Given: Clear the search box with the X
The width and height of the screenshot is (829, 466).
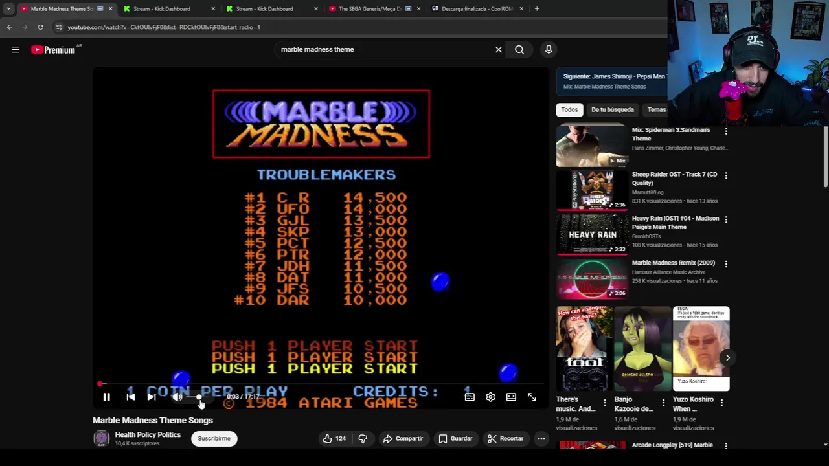Looking at the screenshot, I should pos(499,49).
